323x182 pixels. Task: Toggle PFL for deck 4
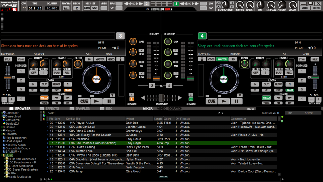tap(169, 86)
